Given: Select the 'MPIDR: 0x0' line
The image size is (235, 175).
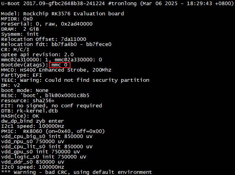Looking at the screenshot, I should tap(17, 19).
